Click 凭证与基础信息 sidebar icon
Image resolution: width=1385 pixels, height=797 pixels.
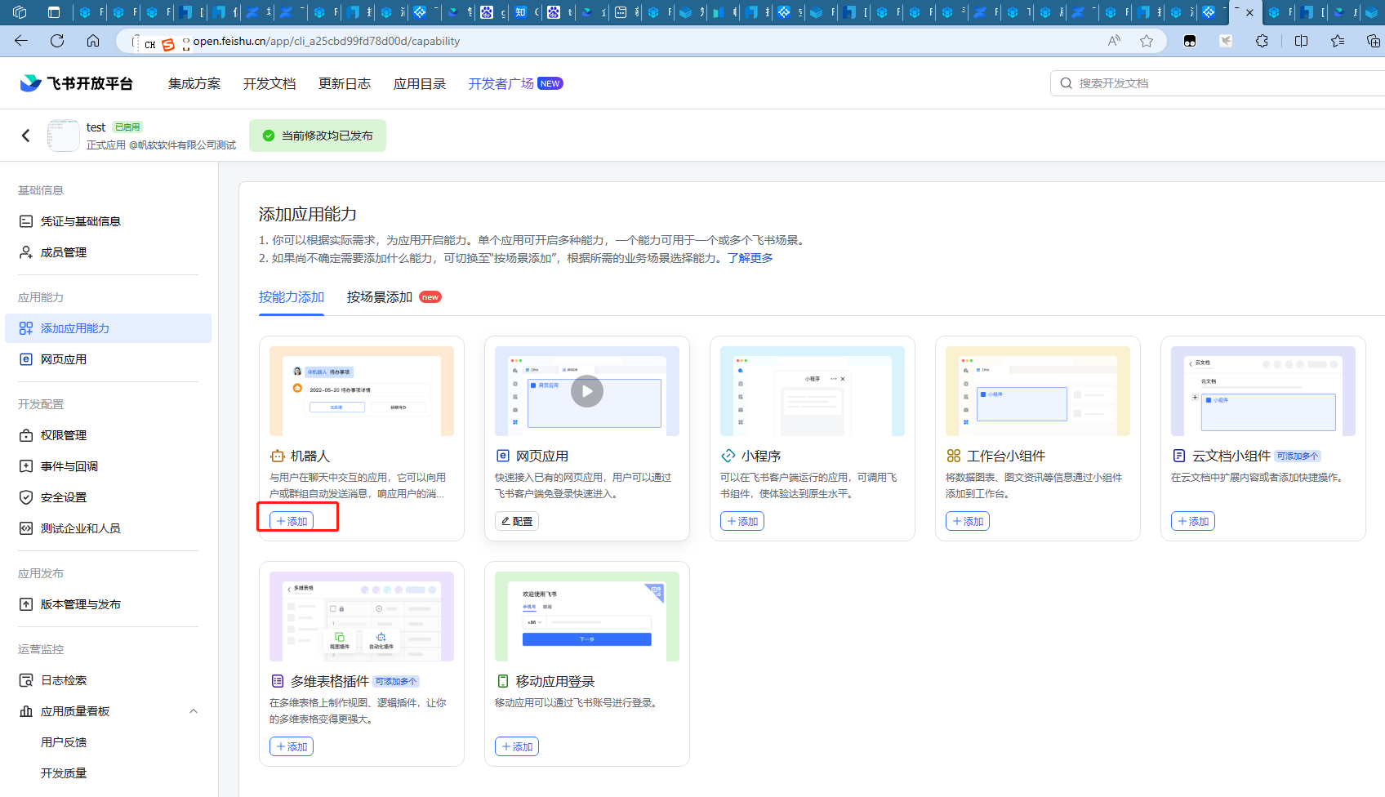coord(26,221)
